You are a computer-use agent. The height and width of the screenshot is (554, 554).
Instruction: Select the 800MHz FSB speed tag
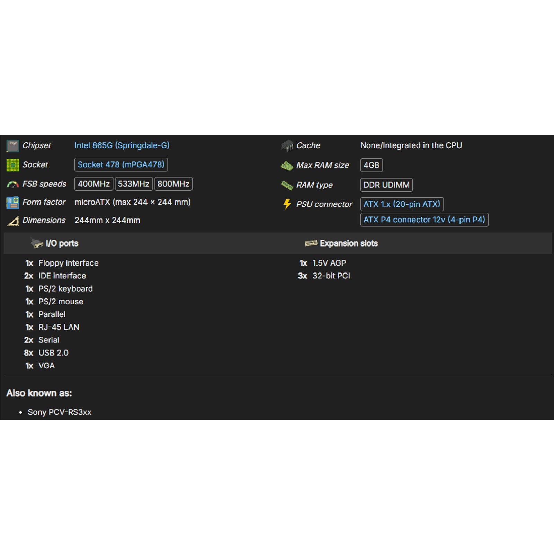point(173,184)
